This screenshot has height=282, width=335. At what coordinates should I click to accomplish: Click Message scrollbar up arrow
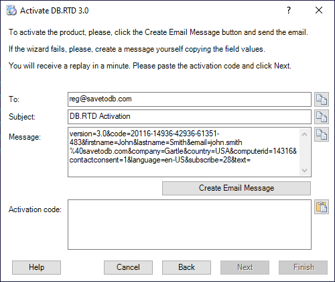[x=304, y=134]
